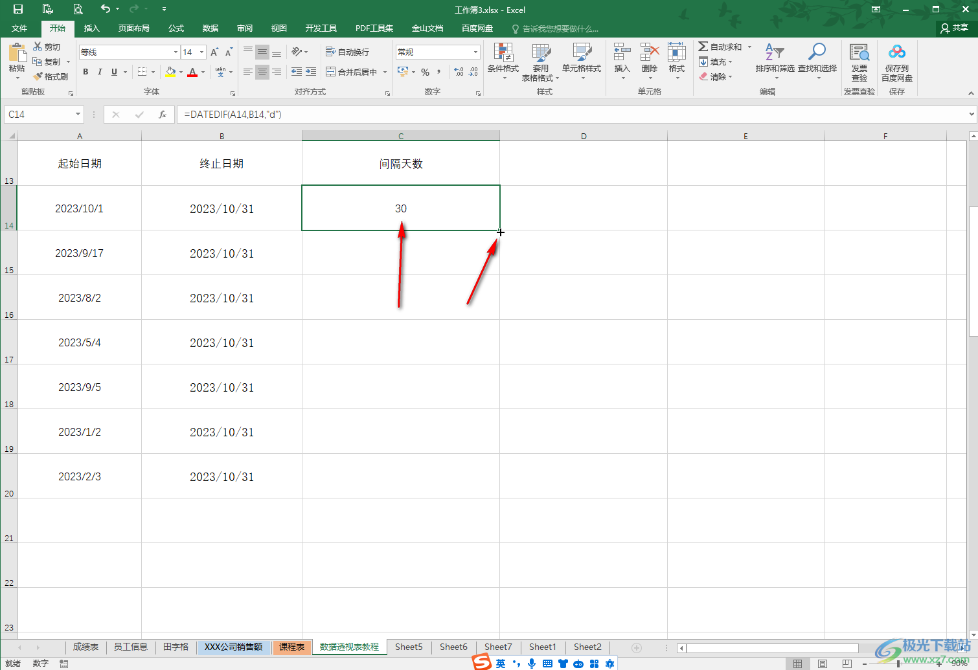Click the Decrease Decimal icon
This screenshot has width=978, height=670.
pos(473,72)
